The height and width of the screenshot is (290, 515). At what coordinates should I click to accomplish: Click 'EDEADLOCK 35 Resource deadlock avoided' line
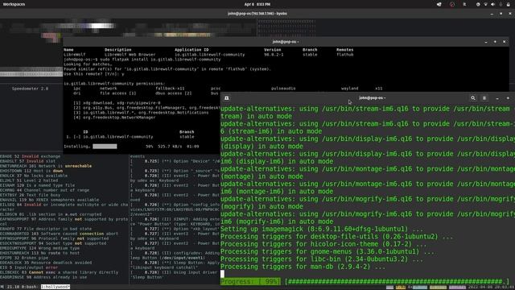[x=46, y=263]
